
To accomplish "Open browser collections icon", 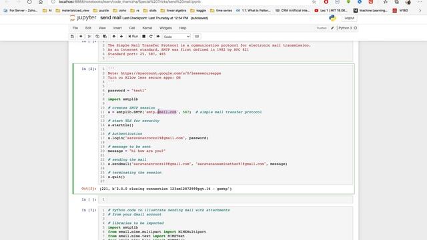I will pos(397,2).
